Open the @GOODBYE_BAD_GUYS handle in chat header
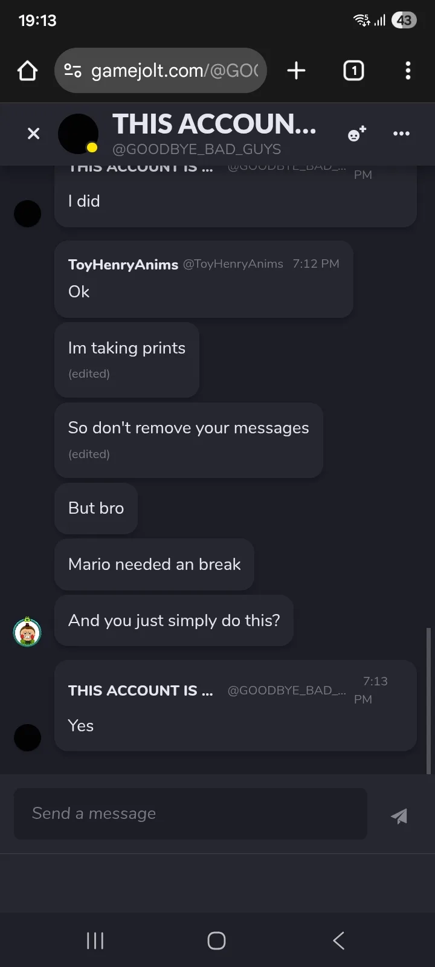 (x=196, y=149)
